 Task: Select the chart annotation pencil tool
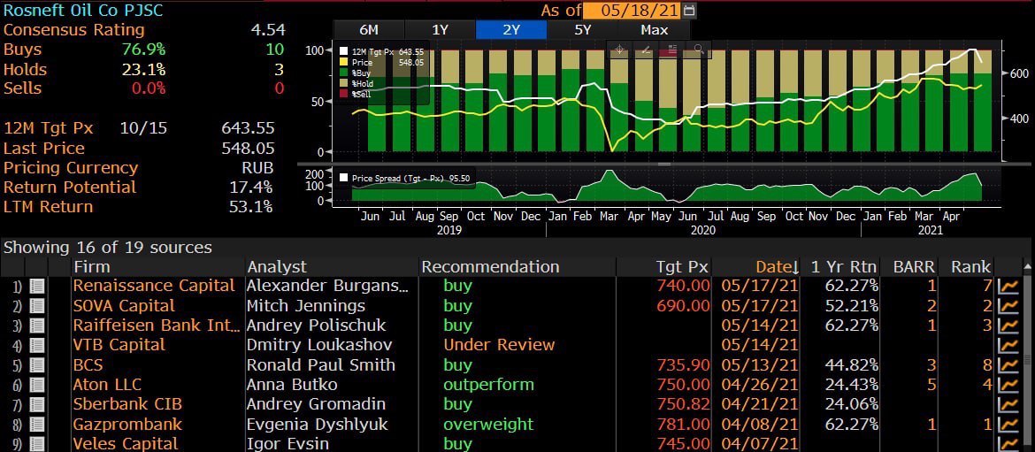[647, 50]
